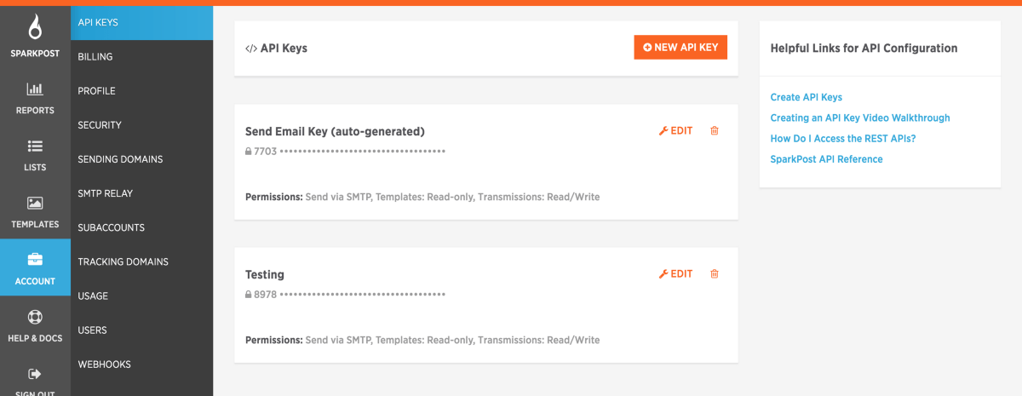Screen dimensions: 1022x396
Task: Open the Reports bar chart icon
Action: [35, 89]
